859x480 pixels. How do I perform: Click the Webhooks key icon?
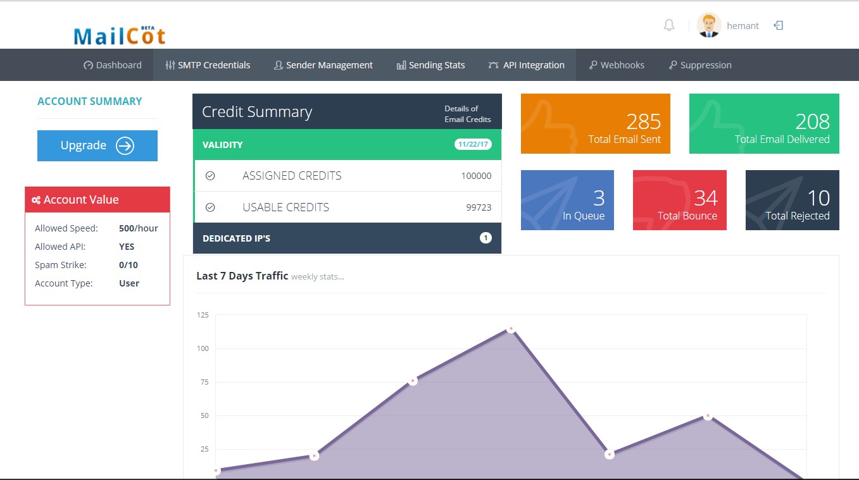coord(593,65)
